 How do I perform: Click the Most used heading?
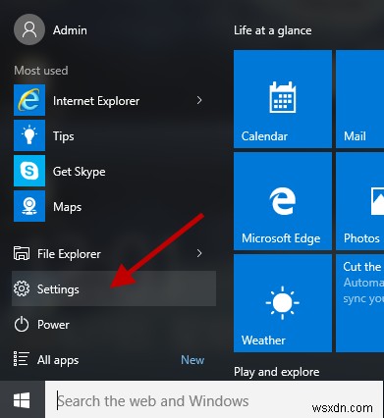coord(41,71)
